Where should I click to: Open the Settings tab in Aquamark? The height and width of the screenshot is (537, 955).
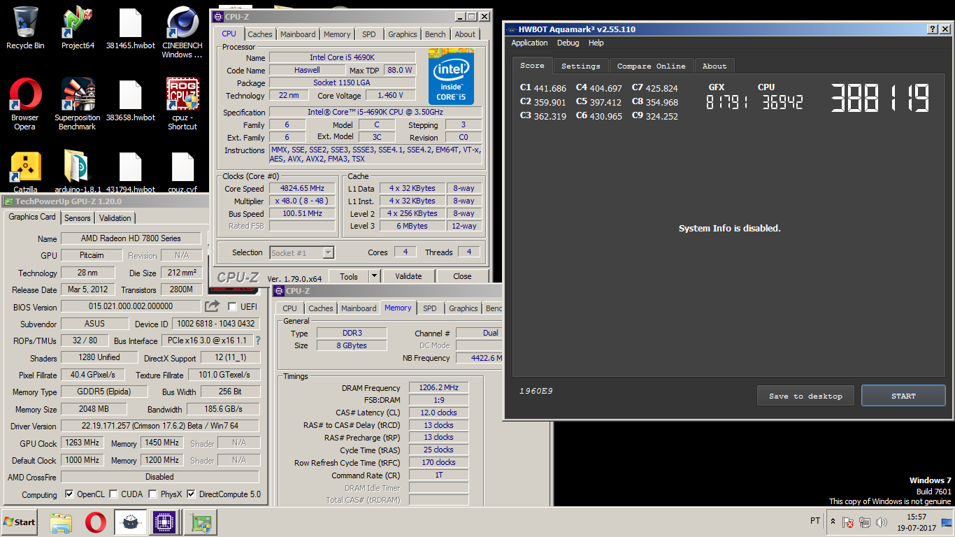click(x=581, y=66)
